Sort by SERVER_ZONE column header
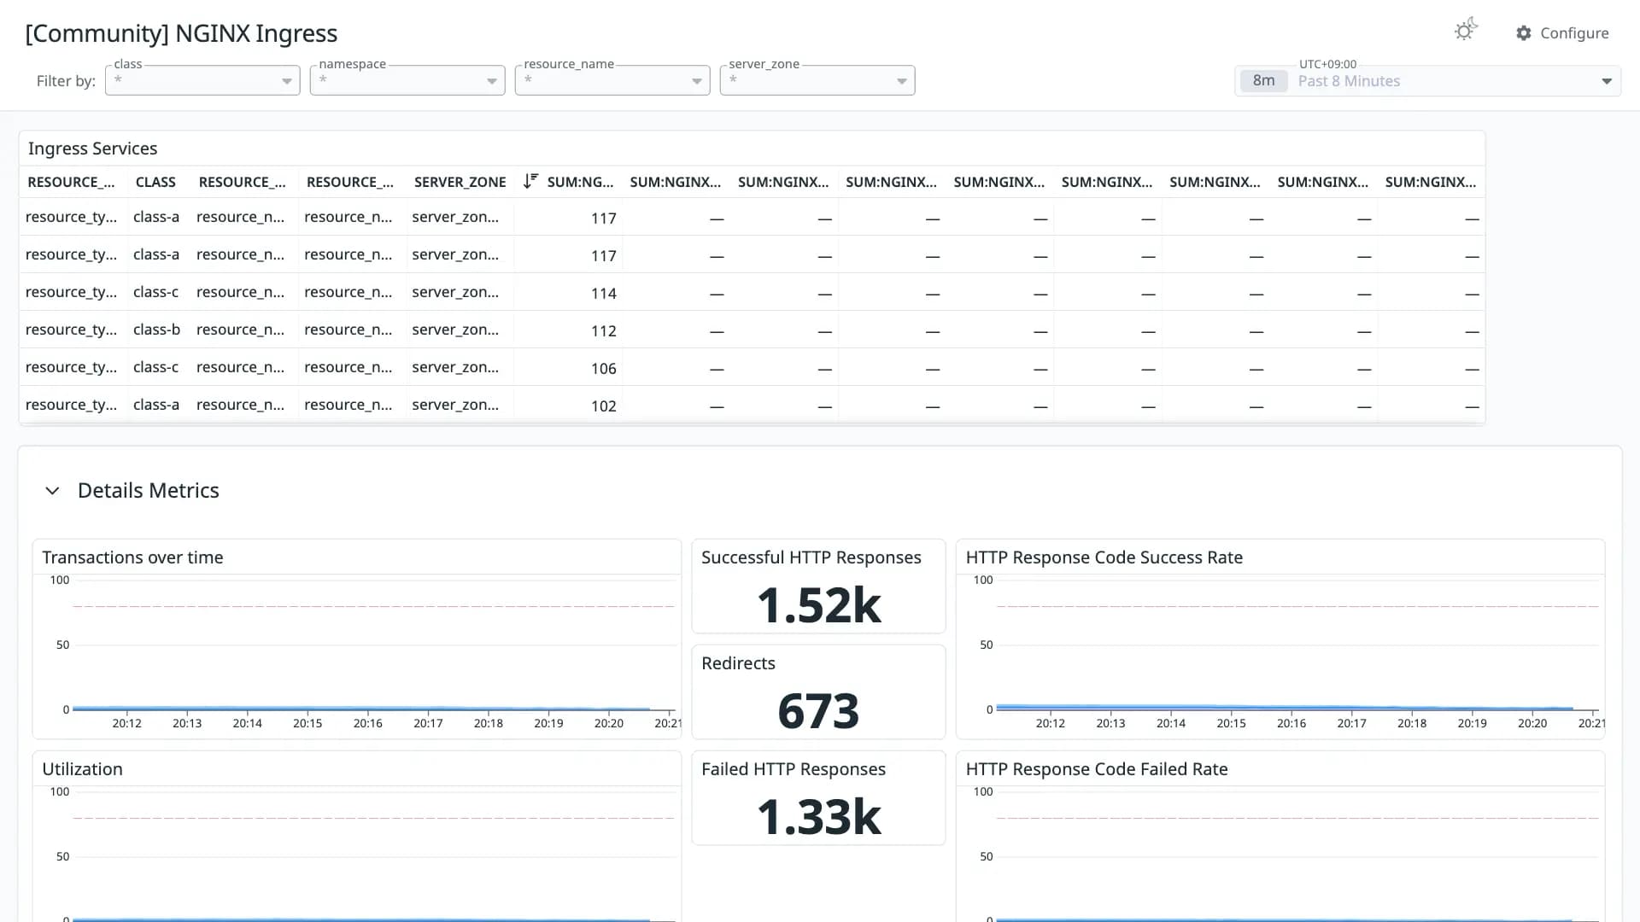 click(x=460, y=182)
